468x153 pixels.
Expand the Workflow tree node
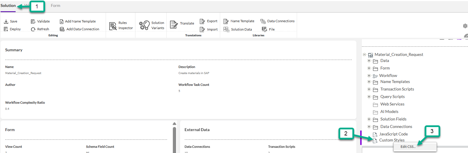(x=369, y=76)
